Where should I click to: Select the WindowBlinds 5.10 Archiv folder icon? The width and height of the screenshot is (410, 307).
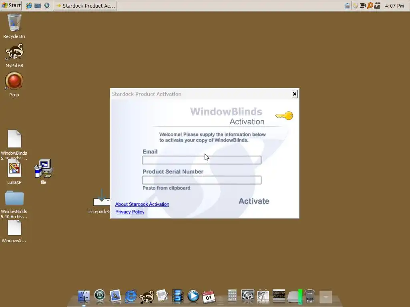14,204
